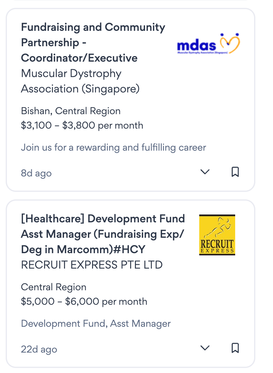Viewport: 273px width, 373px height.
Task: Click the mdas company logo
Action: [209, 44]
